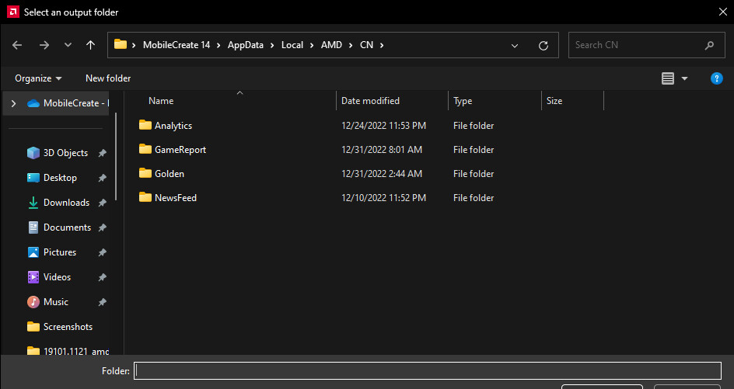Open the view options dropdown arrow
Image resolution: width=734 pixels, height=389 pixels.
click(x=684, y=78)
